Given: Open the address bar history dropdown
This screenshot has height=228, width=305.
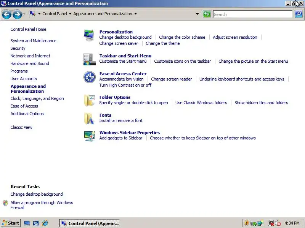Looking at the screenshot, I should [x=197, y=14].
